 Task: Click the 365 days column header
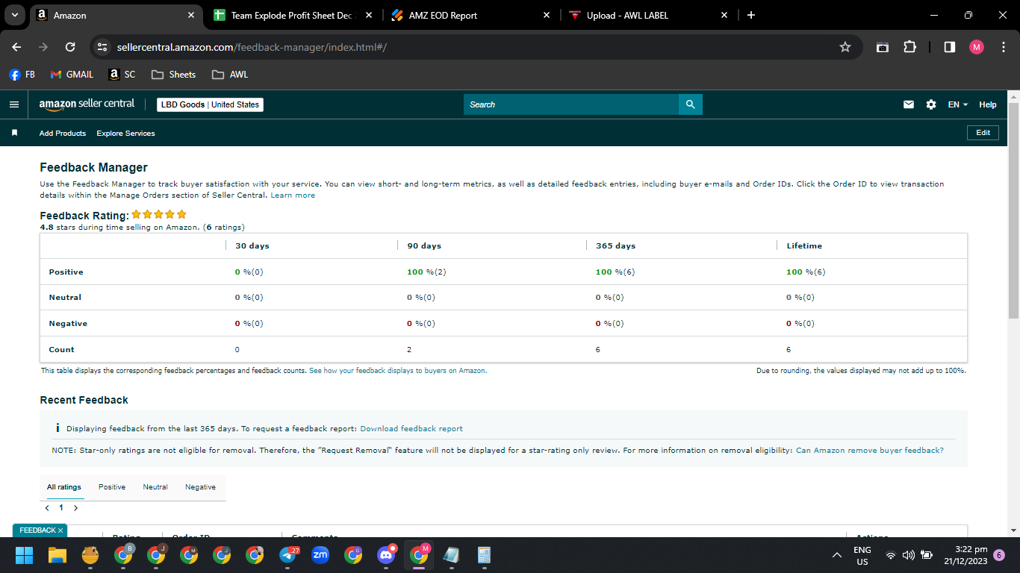coord(615,246)
